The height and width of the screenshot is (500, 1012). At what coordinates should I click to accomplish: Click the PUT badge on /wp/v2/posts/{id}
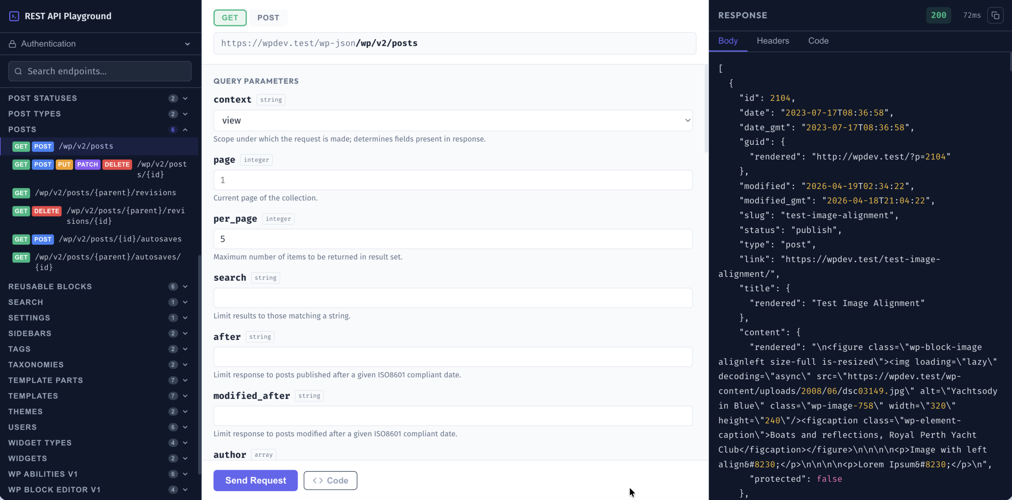(64, 164)
